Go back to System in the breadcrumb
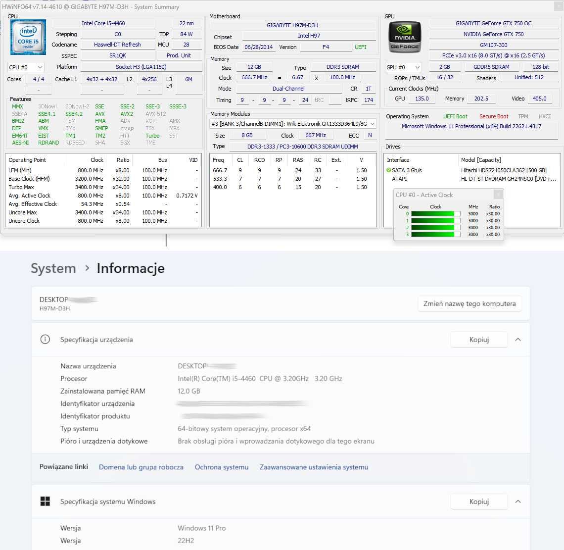This screenshot has width=564, height=550. click(53, 268)
